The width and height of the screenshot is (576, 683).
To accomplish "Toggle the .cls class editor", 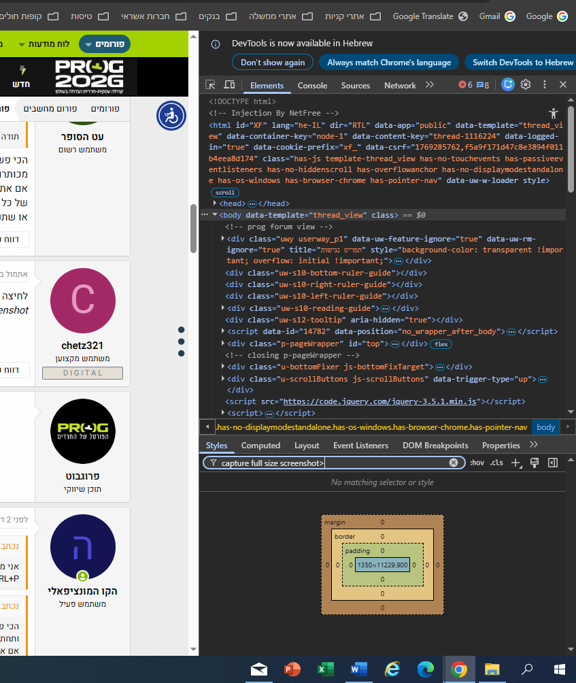I will click(496, 463).
